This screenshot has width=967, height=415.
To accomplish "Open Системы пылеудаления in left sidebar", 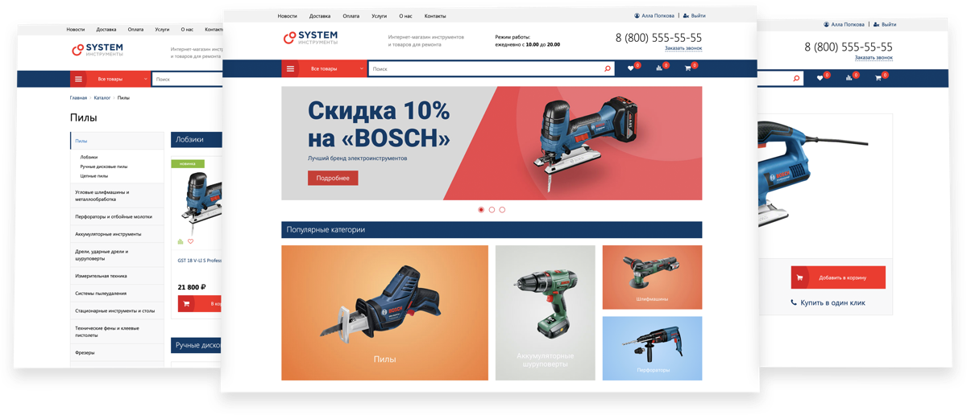I will point(117,294).
